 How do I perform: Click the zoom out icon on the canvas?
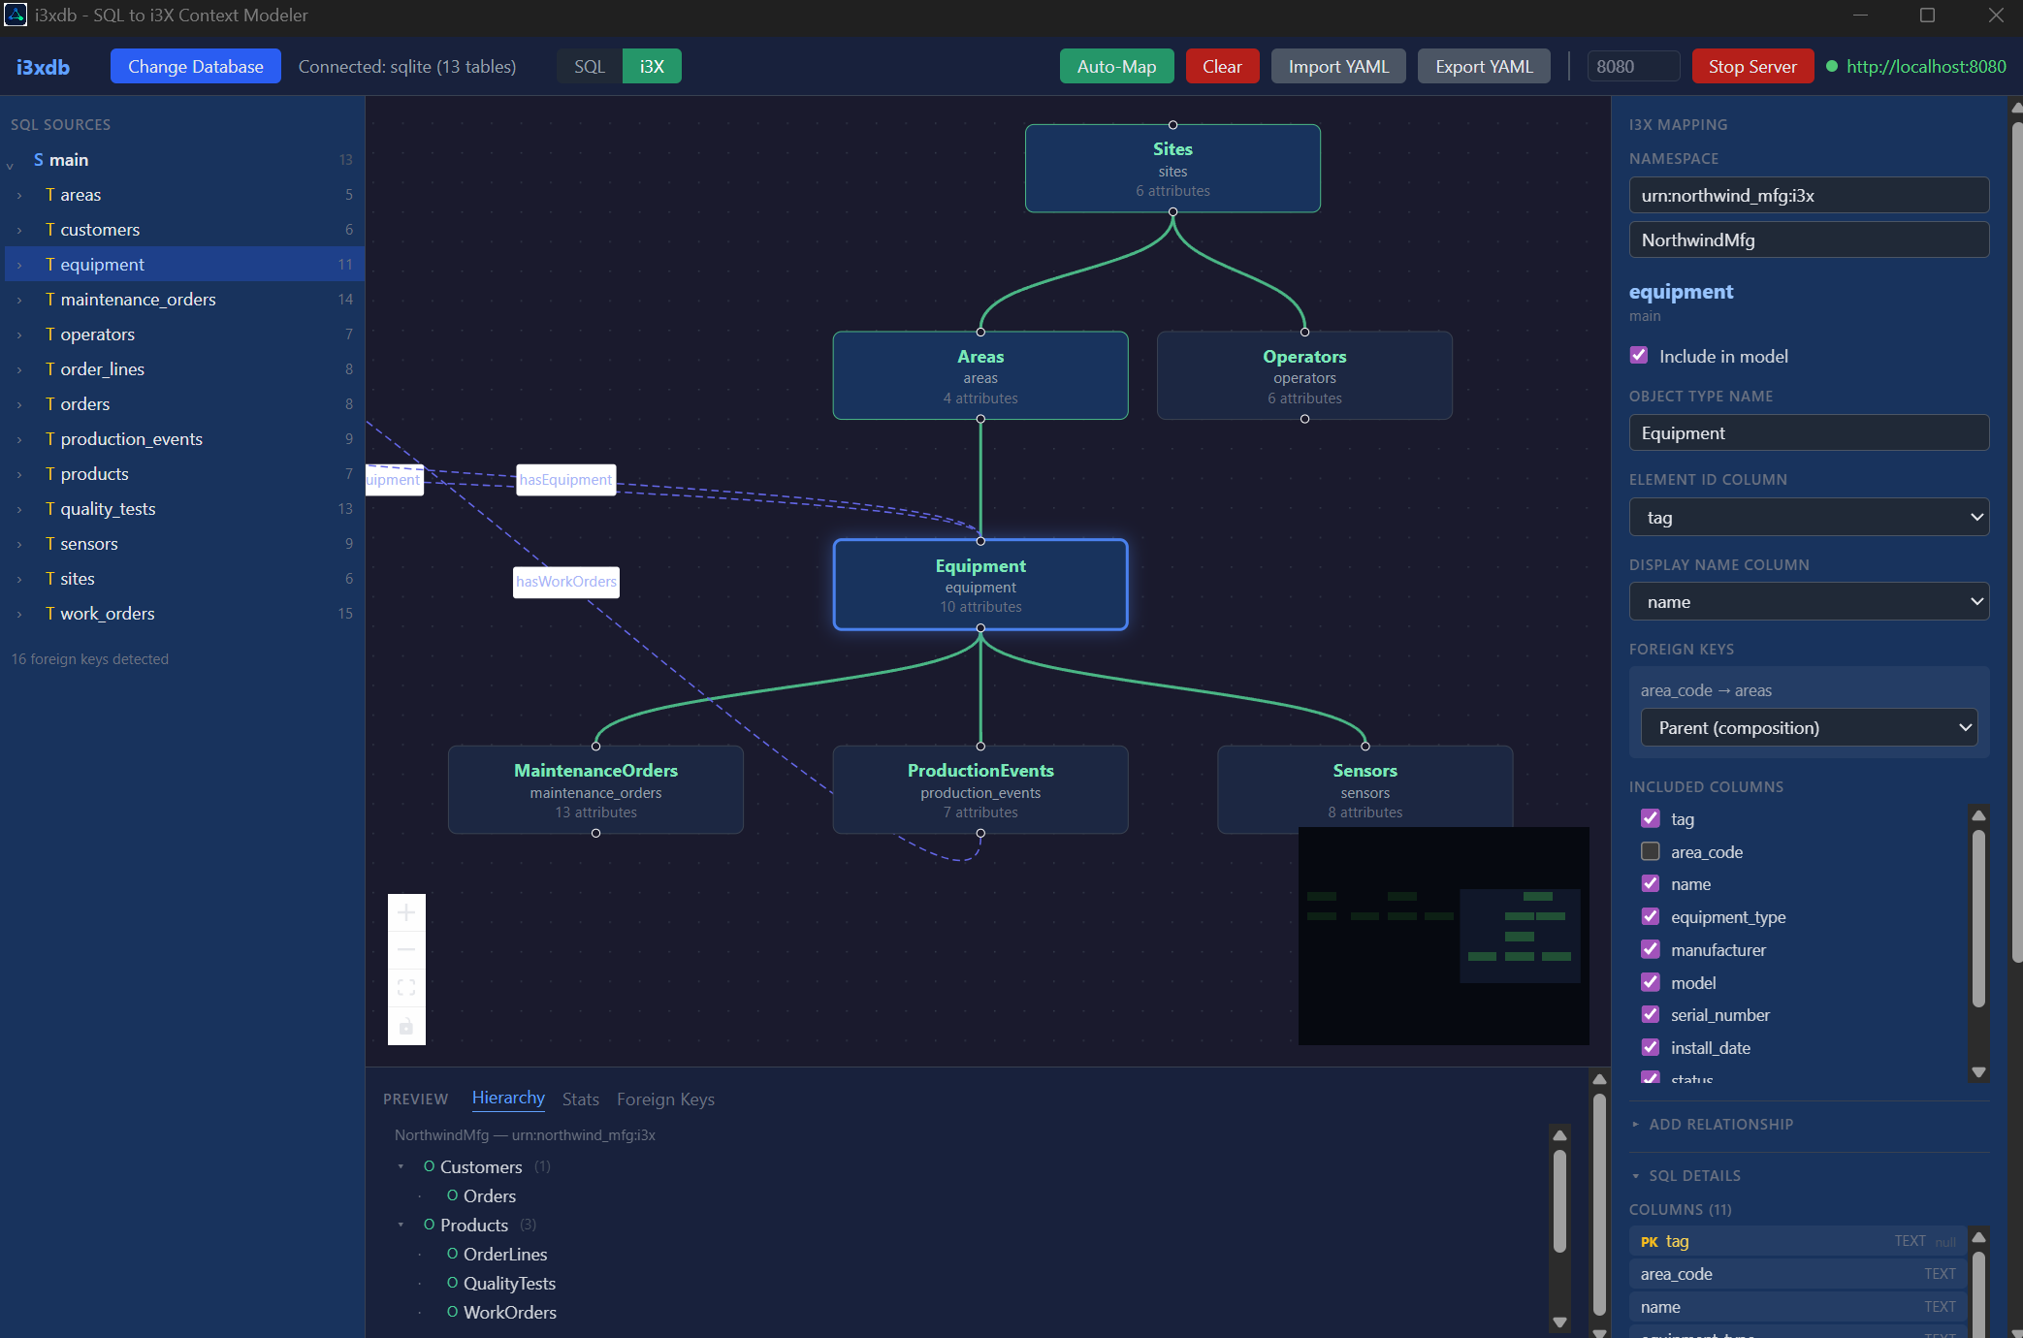click(406, 949)
